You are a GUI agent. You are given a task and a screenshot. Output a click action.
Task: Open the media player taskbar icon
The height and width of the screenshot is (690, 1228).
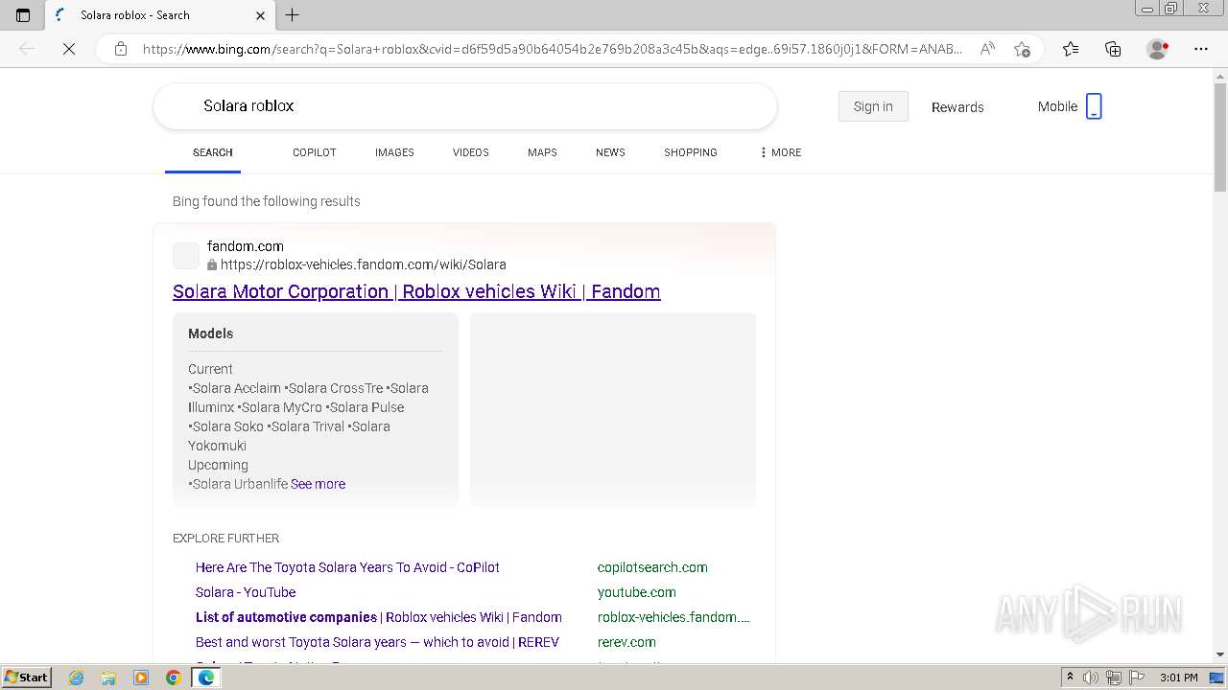pyautogui.click(x=141, y=678)
